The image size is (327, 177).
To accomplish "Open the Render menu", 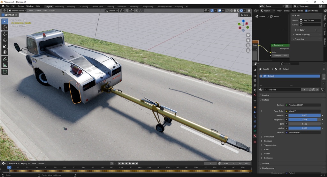I will [x=21, y=6].
